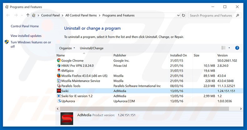Screen dimensions: 247x130
Task: Open the recent locations dropdown arrow
Action: pos(22,15)
